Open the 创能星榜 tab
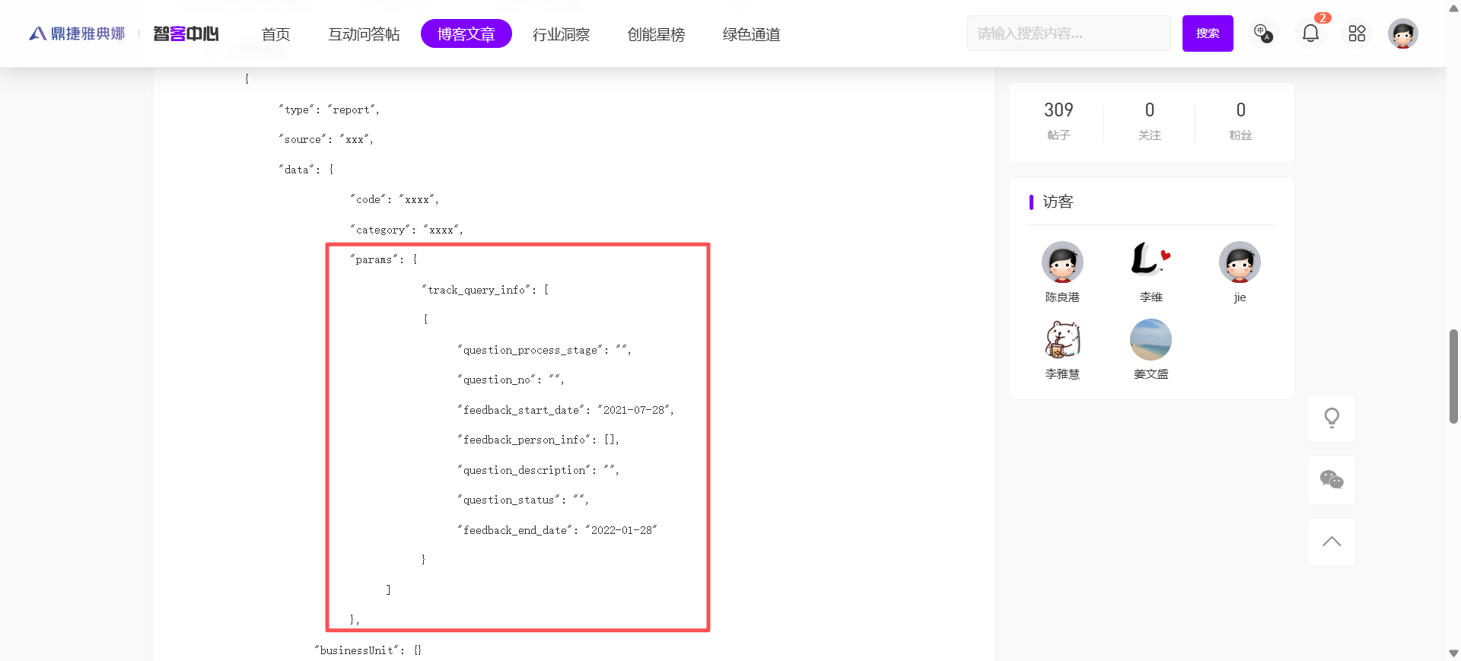The height and width of the screenshot is (661, 1461). coord(656,34)
